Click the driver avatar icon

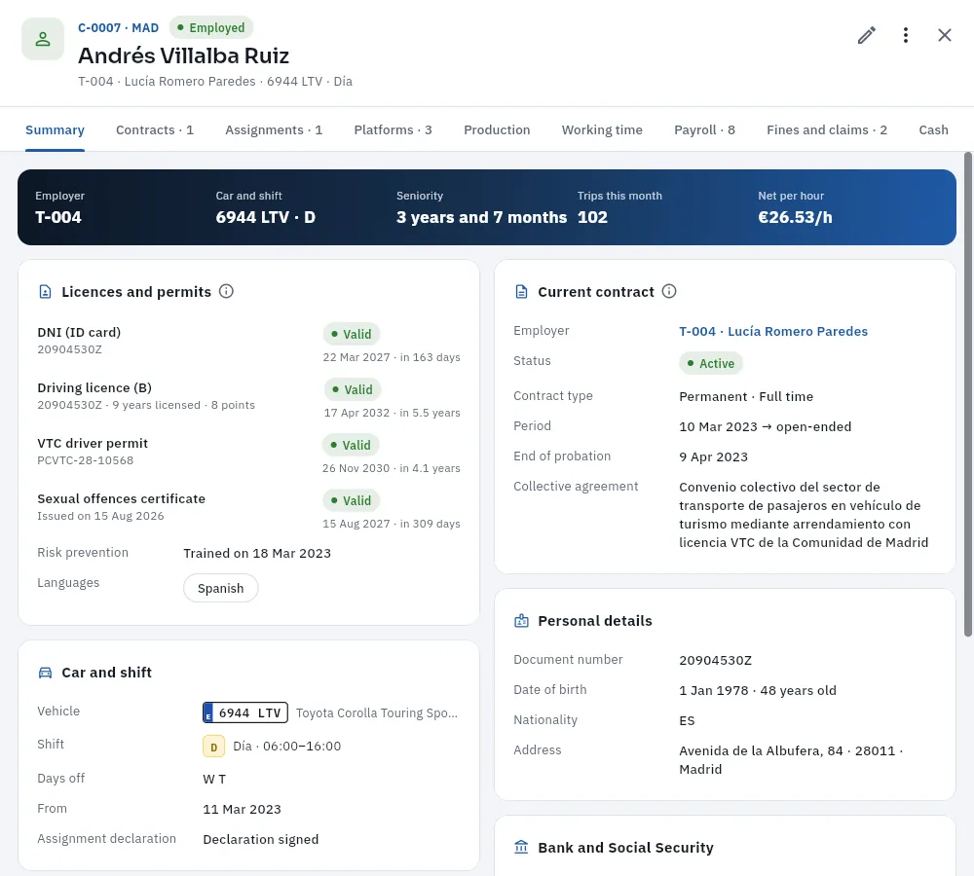coord(43,39)
